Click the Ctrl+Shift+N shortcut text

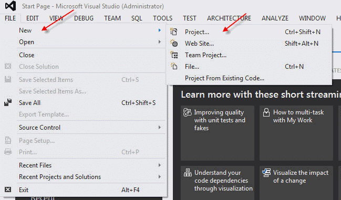click(303, 32)
